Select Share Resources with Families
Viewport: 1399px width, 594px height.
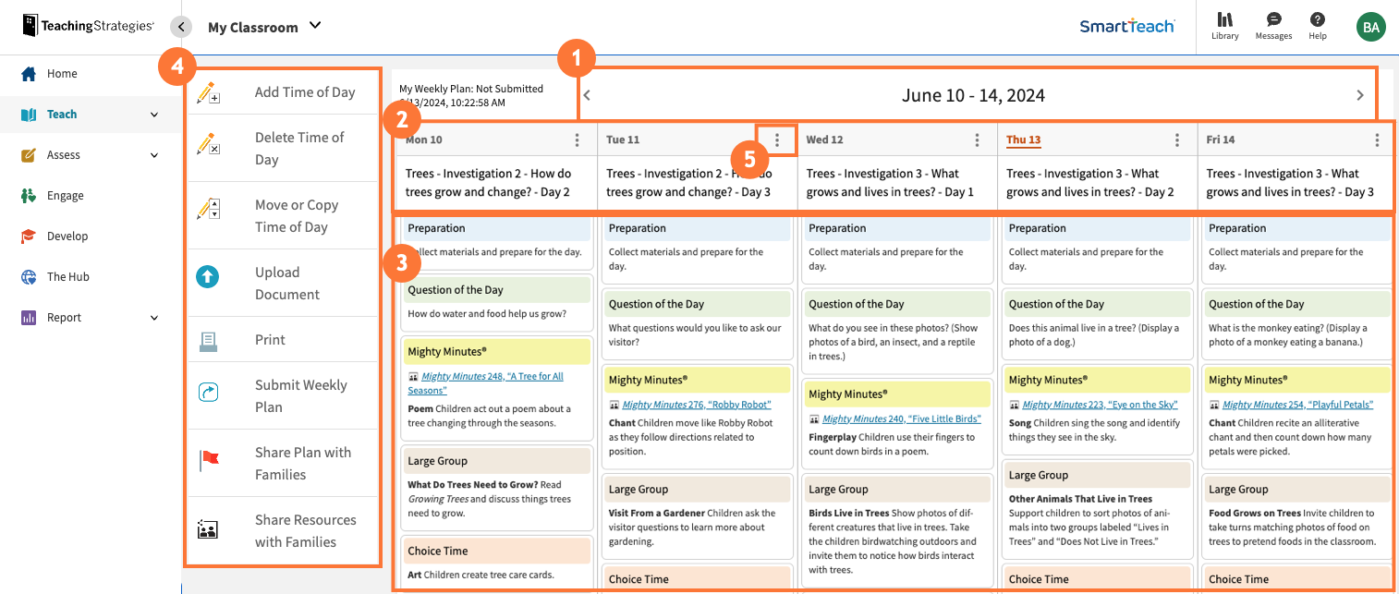(207, 529)
